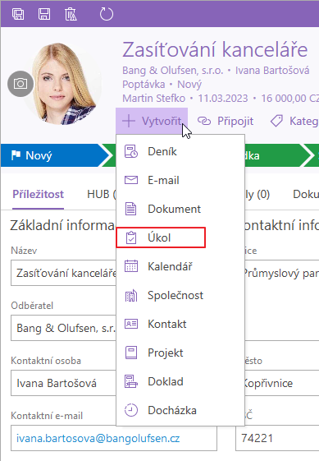
Task: Switch to the Doku… tab
Action: 306,194
